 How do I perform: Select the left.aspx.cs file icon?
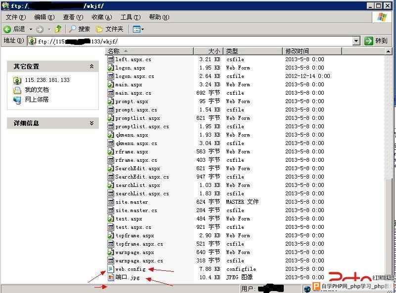(111, 60)
